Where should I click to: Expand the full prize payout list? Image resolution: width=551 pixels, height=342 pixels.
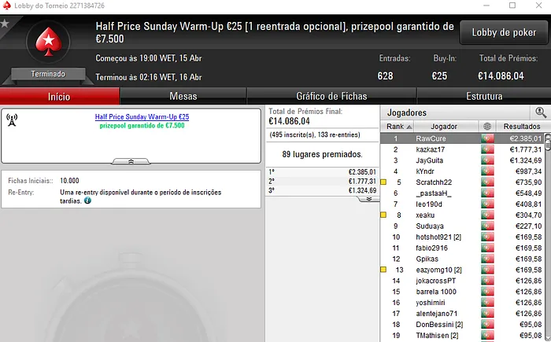point(368,199)
